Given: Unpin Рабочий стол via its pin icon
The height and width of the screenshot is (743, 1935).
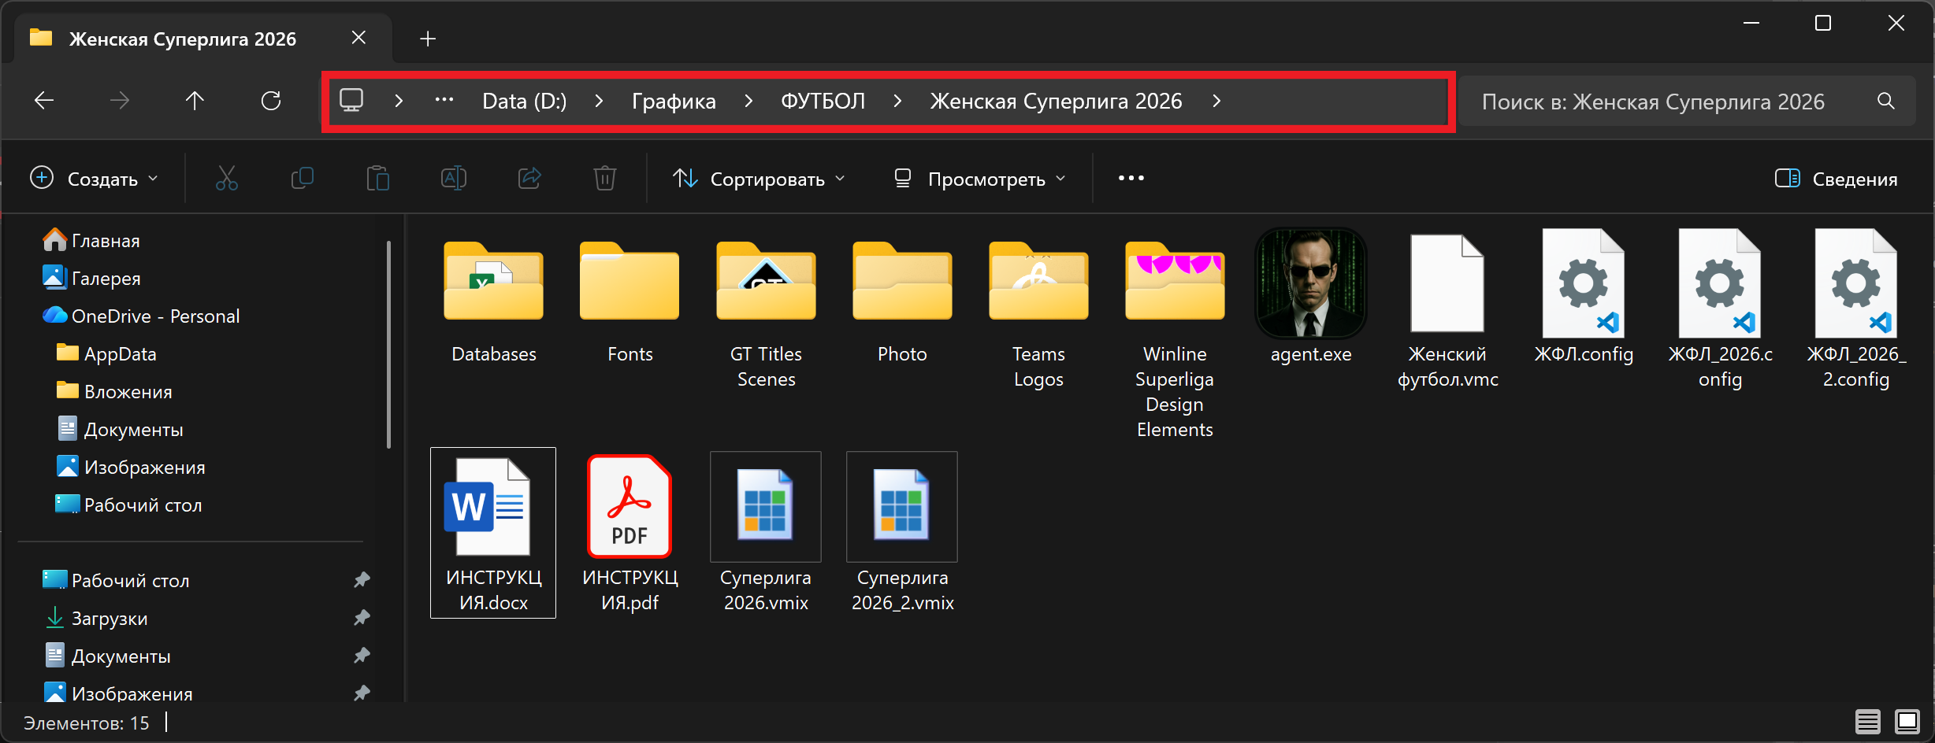Looking at the screenshot, I should 362,580.
